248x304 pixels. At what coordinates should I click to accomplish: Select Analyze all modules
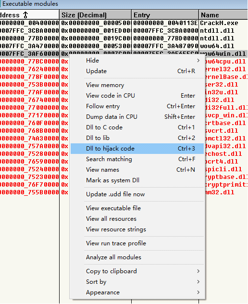(x=137, y=257)
